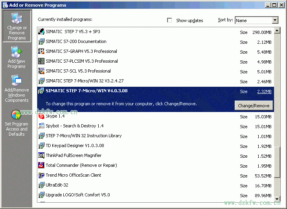Screen dimensions: 287x209
Task: Click the S7-SCL V5.3 Professional icon
Action: (x=41, y=71)
